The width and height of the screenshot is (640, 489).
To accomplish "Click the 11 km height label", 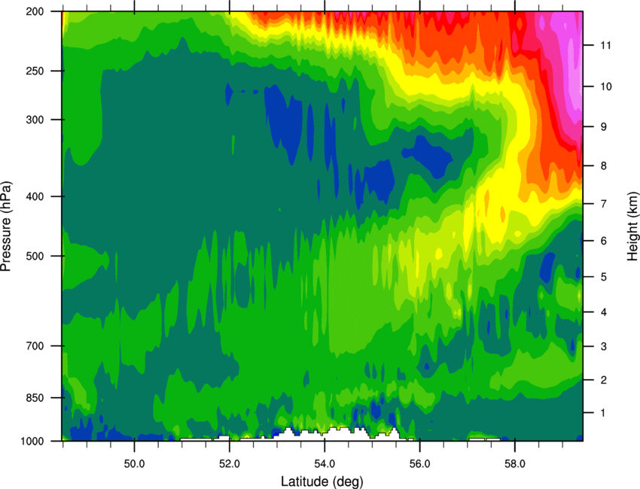I will point(605,45).
